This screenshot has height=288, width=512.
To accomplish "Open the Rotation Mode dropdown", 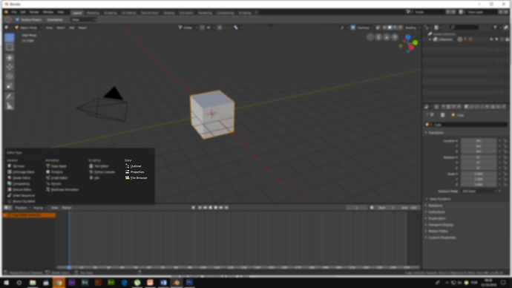I will click(479, 191).
